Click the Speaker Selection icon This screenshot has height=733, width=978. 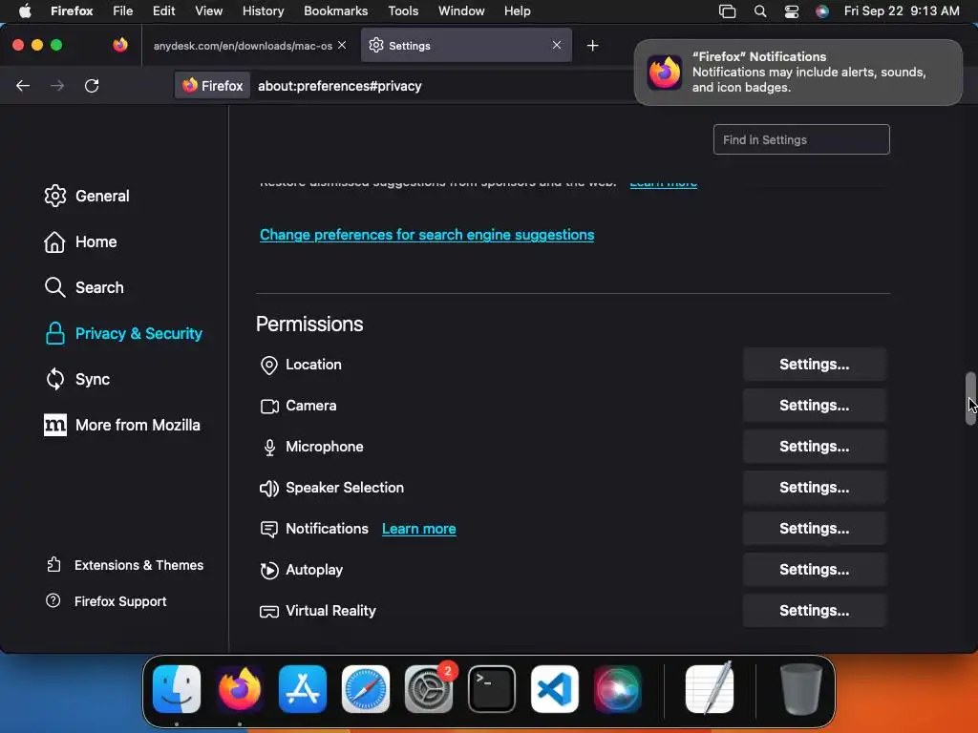click(x=268, y=488)
